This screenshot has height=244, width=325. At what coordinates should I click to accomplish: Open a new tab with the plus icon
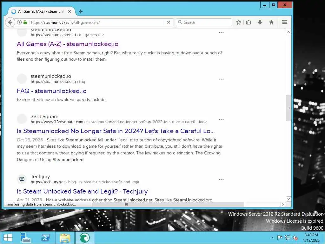tap(81, 11)
